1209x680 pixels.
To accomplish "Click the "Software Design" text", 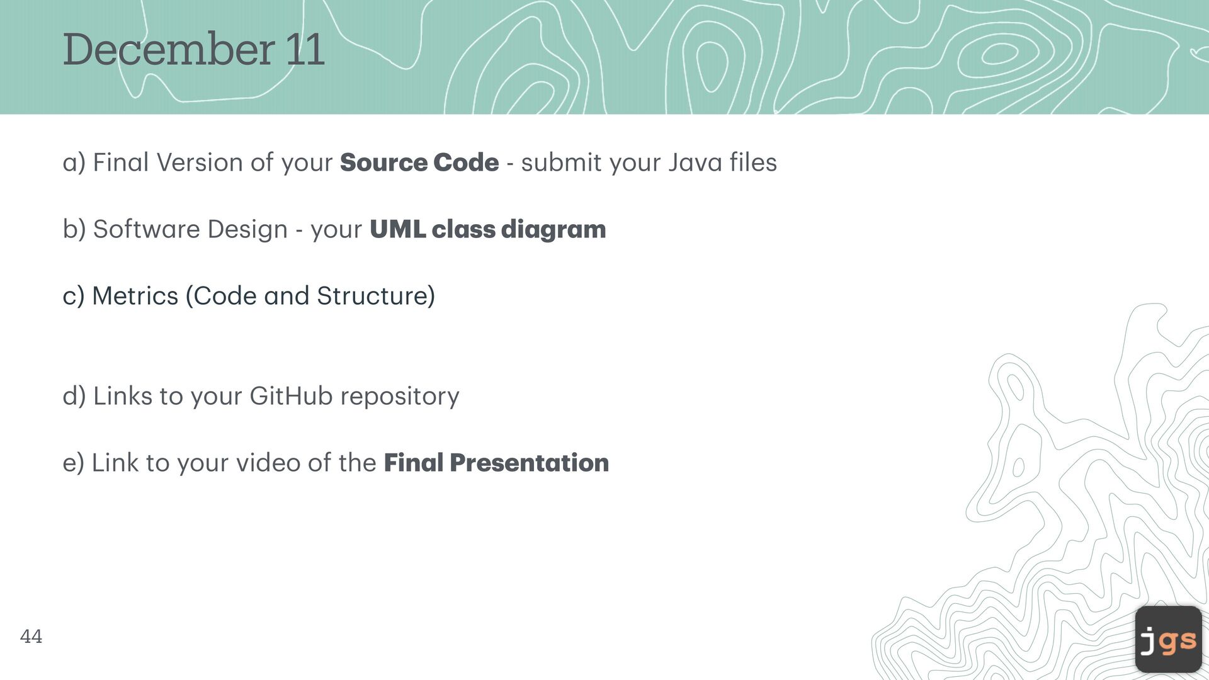I will 190,229.
